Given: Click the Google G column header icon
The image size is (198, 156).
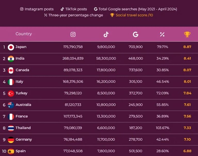Looking at the screenshot, I should 136,34.
